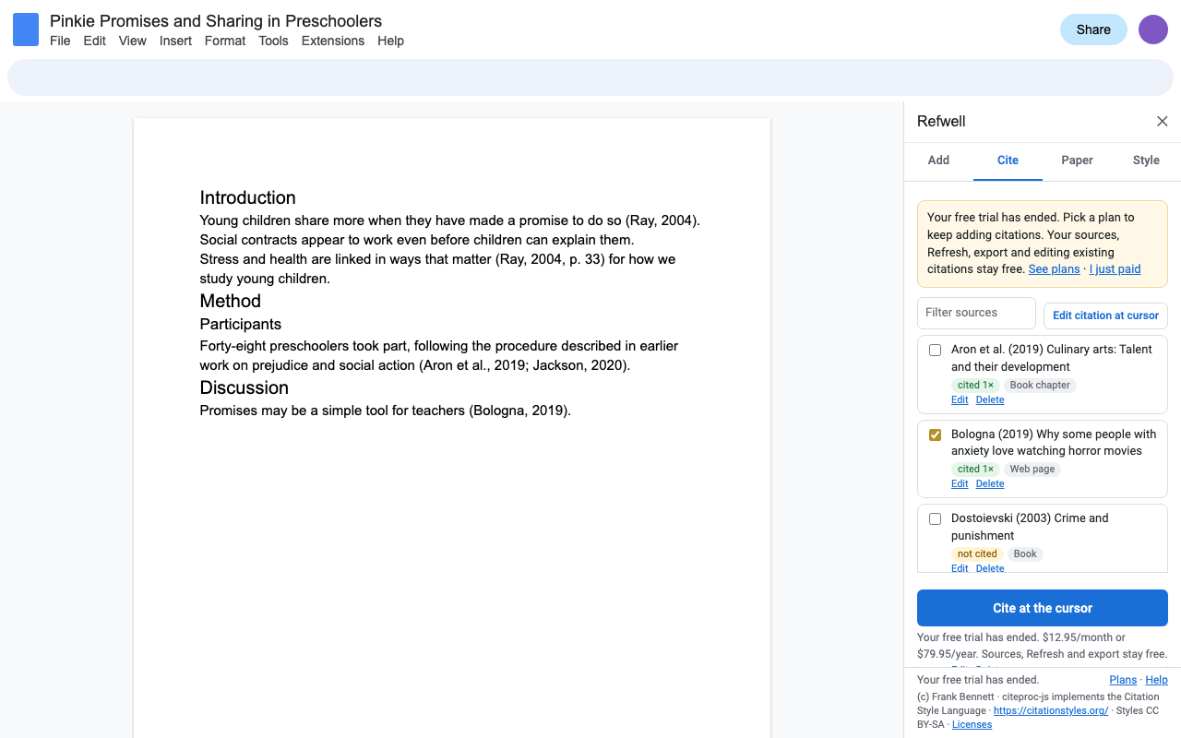The height and width of the screenshot is (738, 1181).
Task: Click Edit under the Bologna source
Action: click(960, 484)
